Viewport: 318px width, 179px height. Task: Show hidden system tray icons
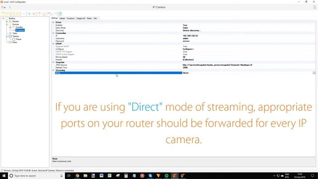click(x=274, y=176)
